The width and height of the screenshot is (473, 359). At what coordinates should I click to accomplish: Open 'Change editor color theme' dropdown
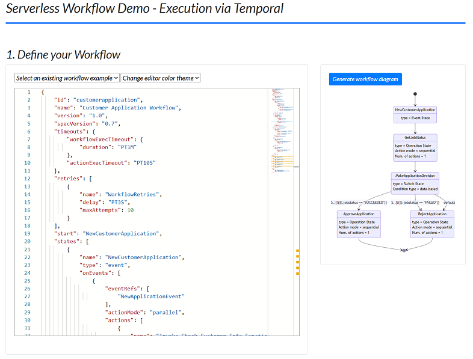point(161,78)
